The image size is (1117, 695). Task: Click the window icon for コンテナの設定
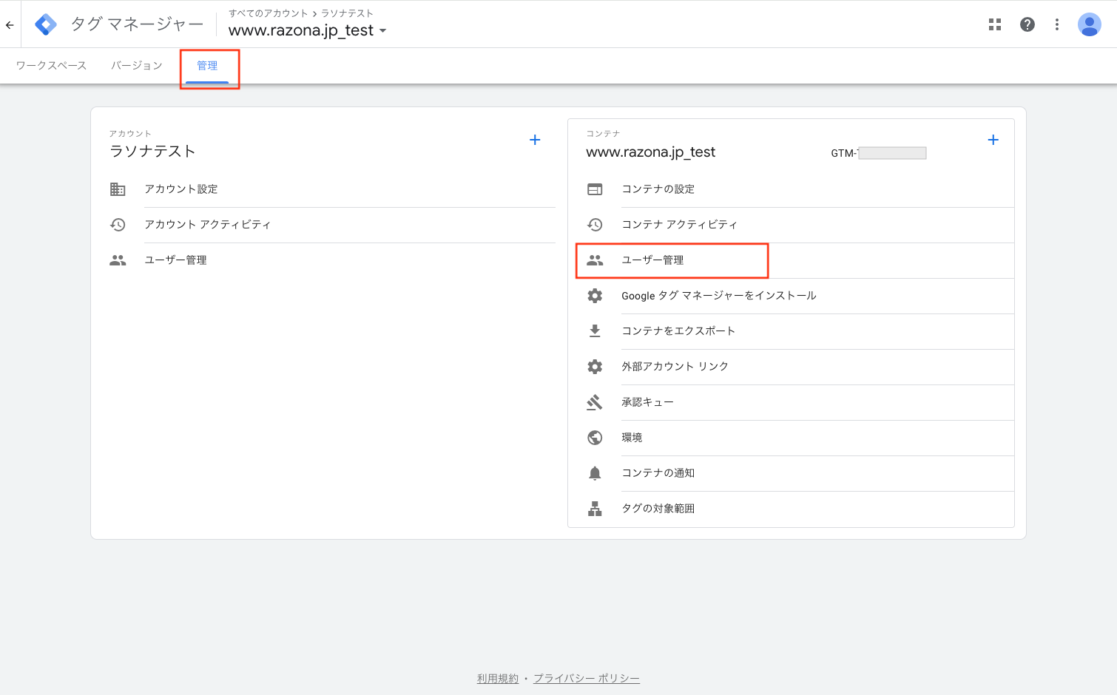point(595,189)
